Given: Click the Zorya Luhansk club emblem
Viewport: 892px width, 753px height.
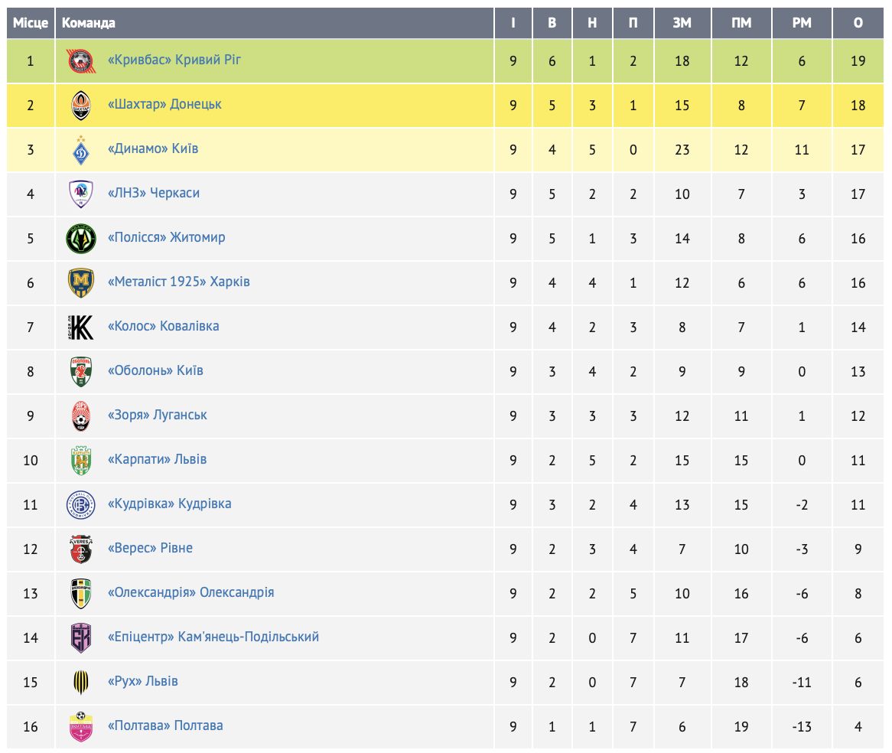Looking at the screenshot, I should coord(80,416).
